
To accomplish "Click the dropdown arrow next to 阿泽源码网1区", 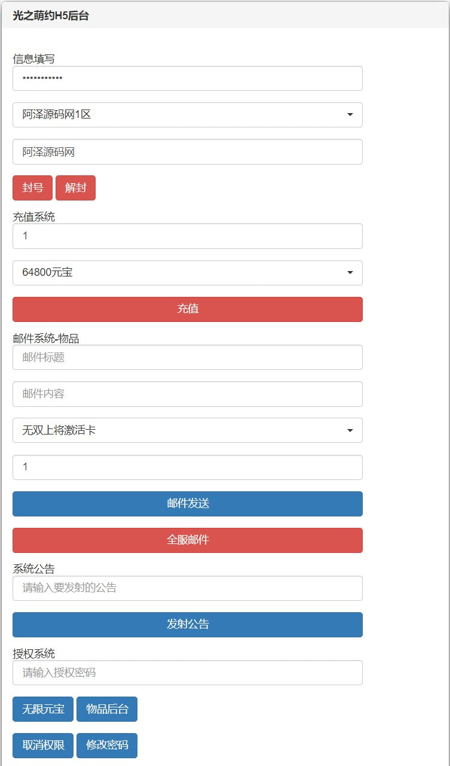I will [351, 115].
